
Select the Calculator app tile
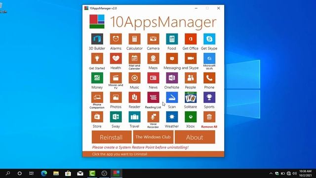134,39
